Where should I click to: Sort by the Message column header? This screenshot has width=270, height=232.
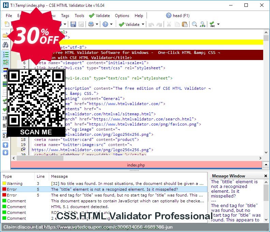[128, 176]
